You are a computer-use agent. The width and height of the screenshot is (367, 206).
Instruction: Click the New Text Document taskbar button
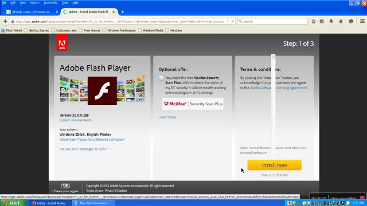(x=93, y=203)
